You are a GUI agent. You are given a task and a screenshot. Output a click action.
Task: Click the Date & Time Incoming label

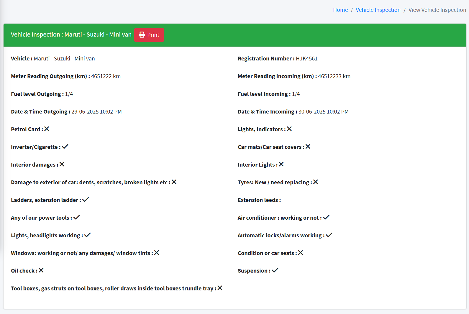point(267,112)
